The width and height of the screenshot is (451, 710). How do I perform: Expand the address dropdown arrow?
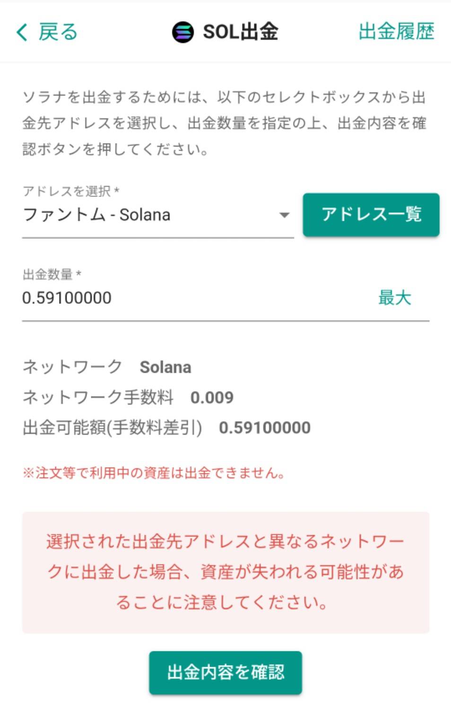click(284, 215)
